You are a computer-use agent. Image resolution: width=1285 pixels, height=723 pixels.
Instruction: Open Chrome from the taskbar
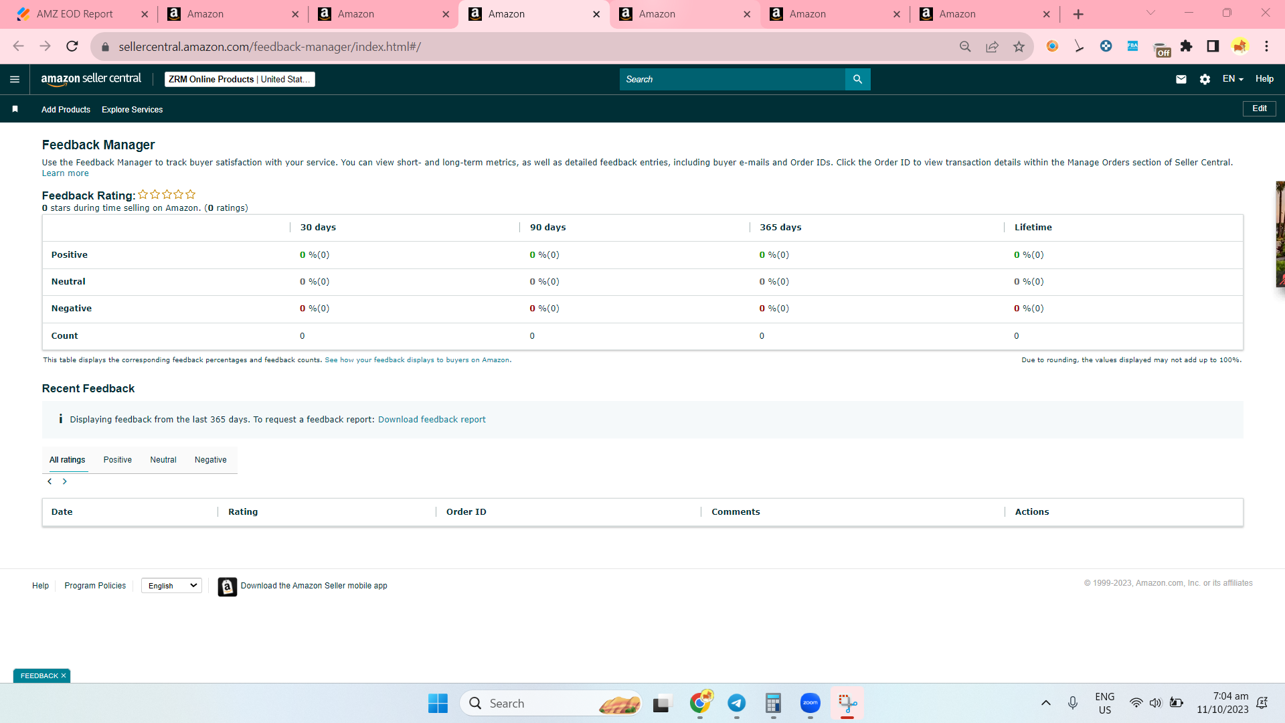pos(701,703)
